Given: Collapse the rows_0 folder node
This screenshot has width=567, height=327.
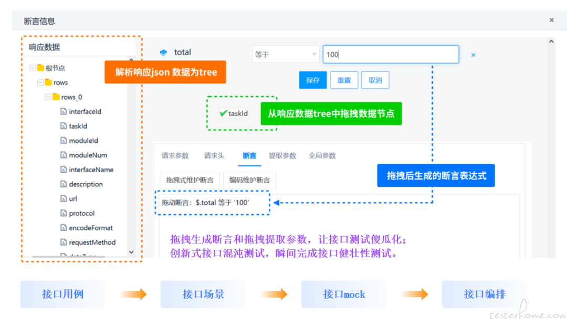Looking at the screenshot, I should [48, 97].
